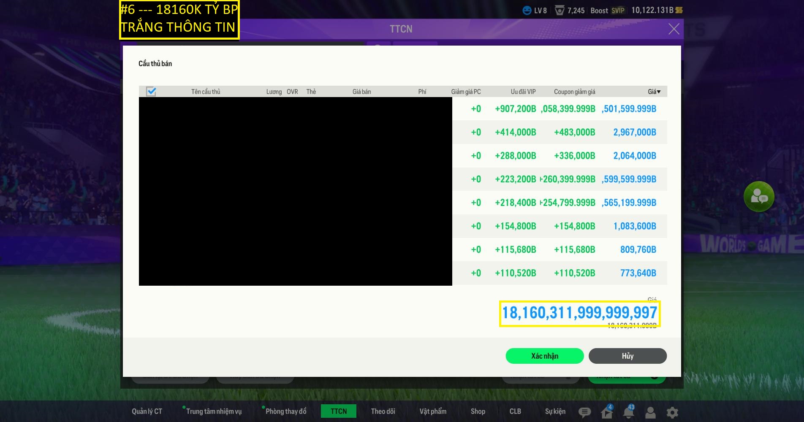
Task: Open the green friends chat bubble
Action: click(x=759, y=197)
